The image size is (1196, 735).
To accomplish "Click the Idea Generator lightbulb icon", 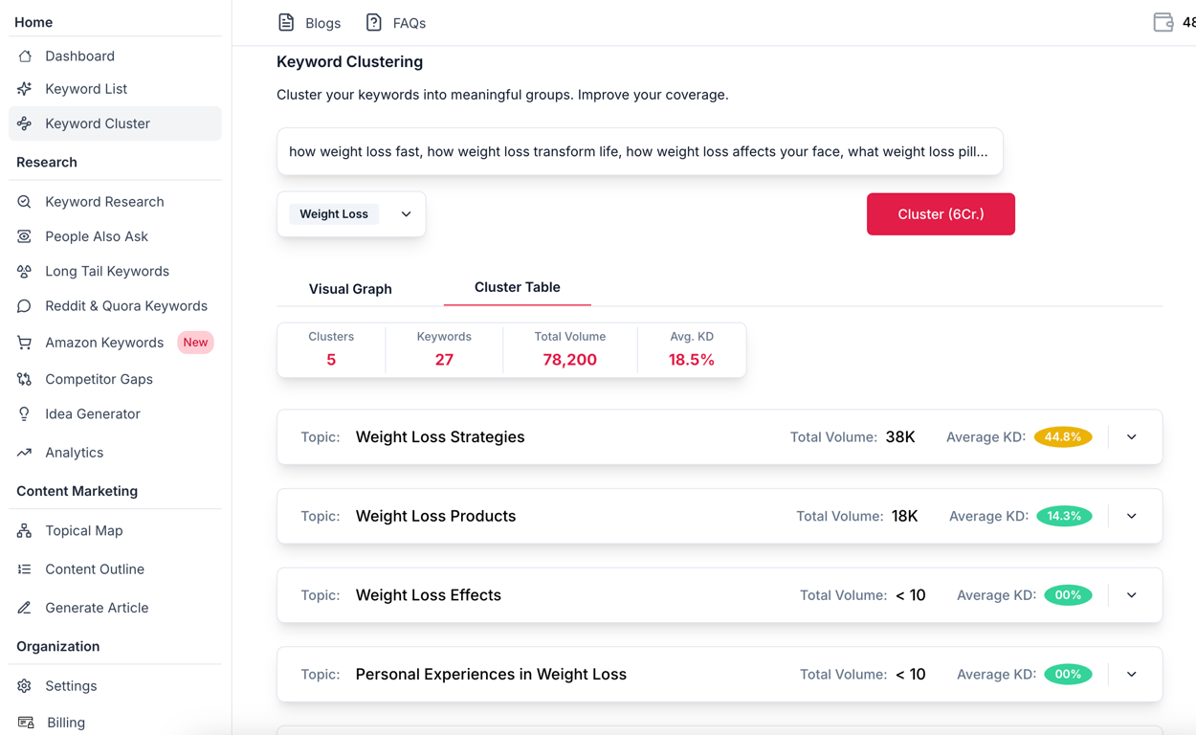I will (26, 413).
